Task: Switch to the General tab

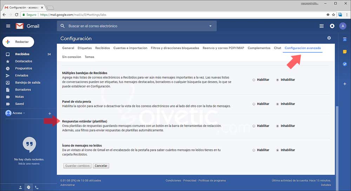Action: point(68,48)
